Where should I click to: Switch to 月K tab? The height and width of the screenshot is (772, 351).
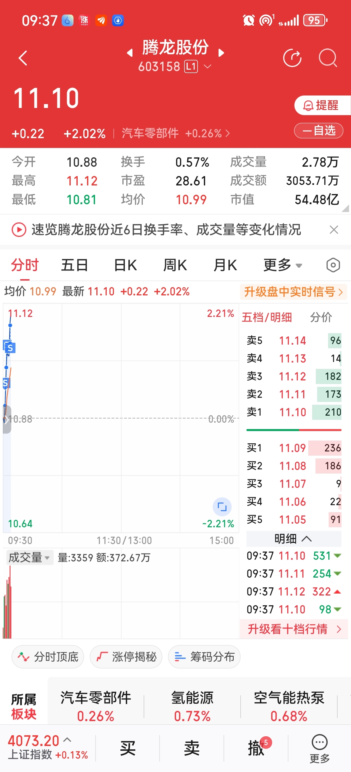point(225,265)
